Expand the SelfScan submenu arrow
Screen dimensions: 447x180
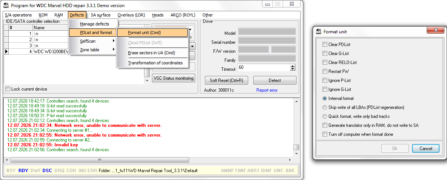click(x=113, y=41)
